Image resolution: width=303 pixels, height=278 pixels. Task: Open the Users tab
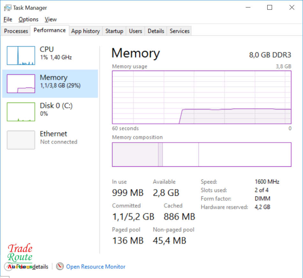click(135, 31)
